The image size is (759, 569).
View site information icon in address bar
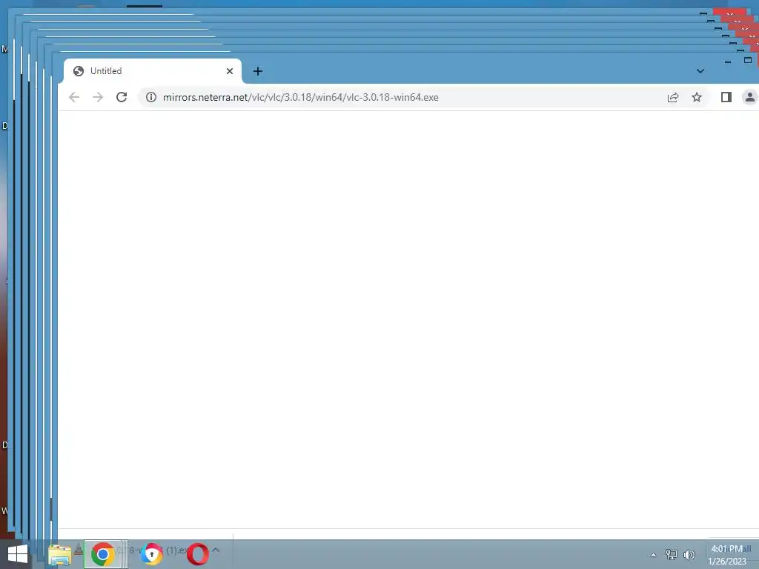click(151, 97)
